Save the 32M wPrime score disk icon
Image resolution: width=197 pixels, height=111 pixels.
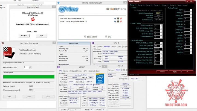118,19
